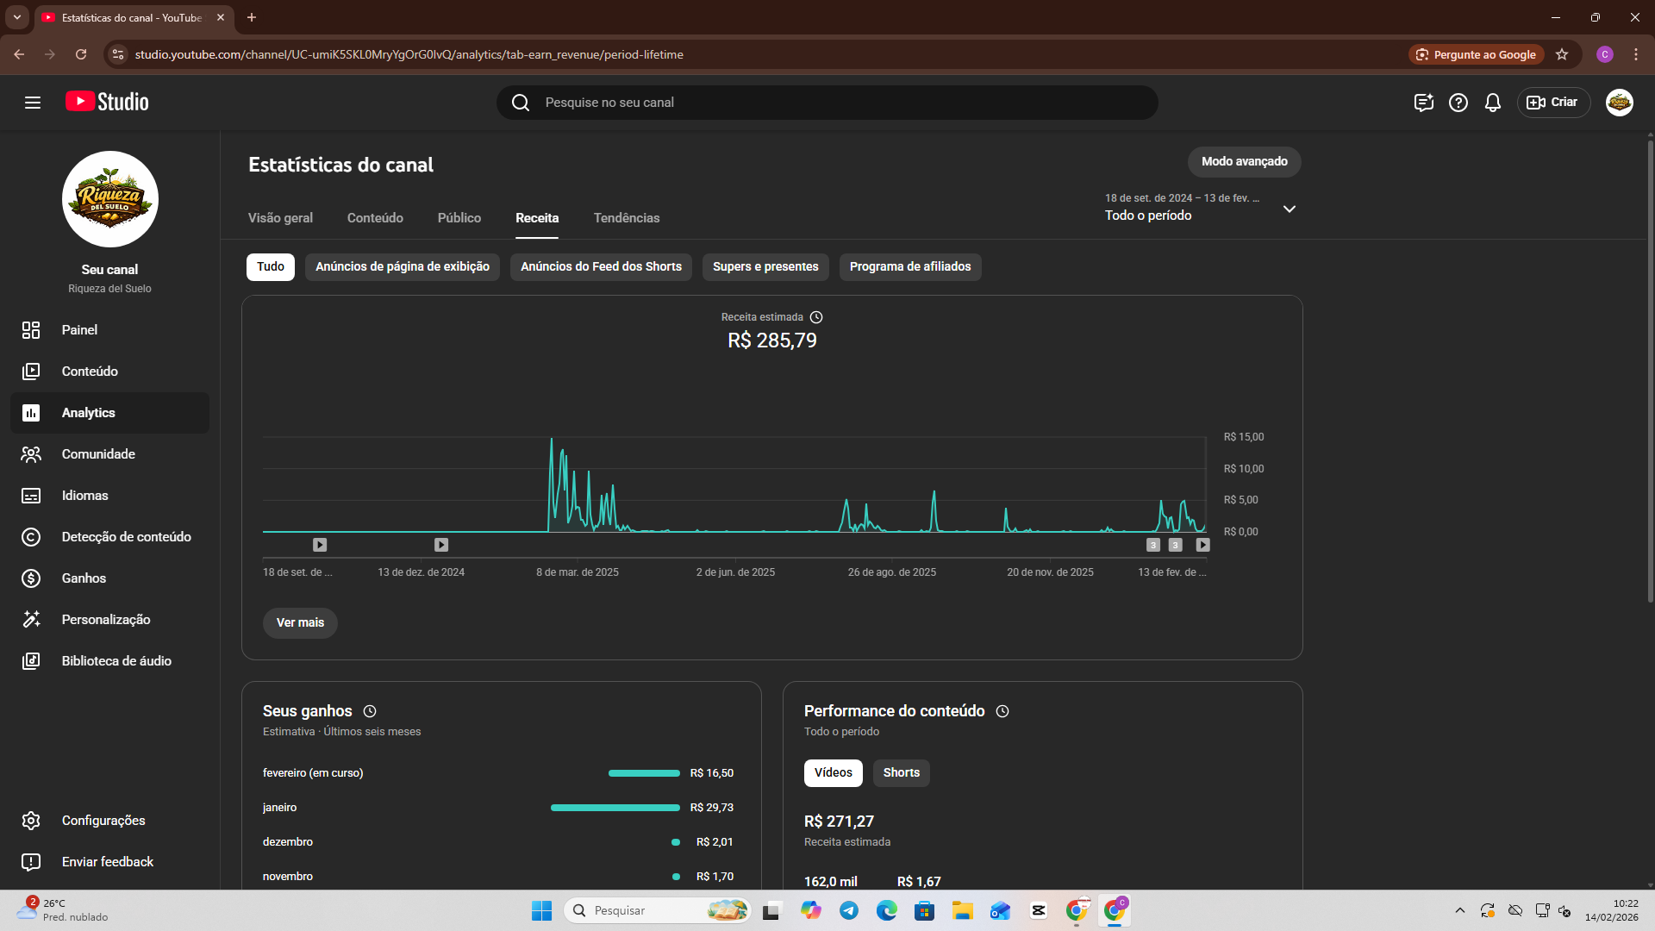Click the Painel dashboard sidebar icon
This screenshot has height=931, width=1655.
click(31, 330)
